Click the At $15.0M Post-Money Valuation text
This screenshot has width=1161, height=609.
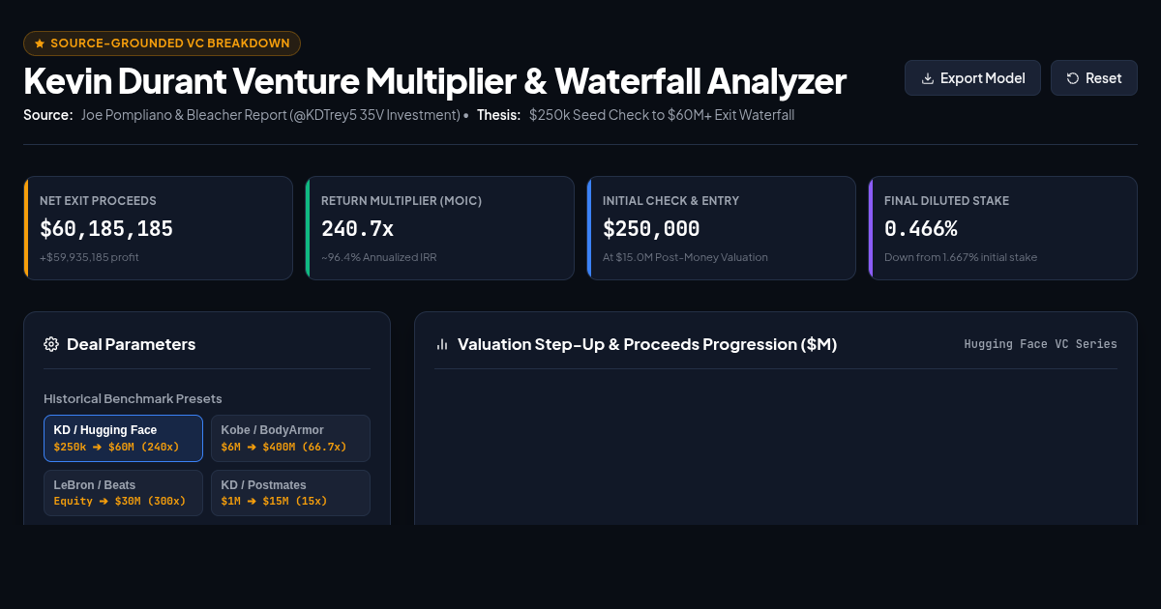tap(685, 257)
